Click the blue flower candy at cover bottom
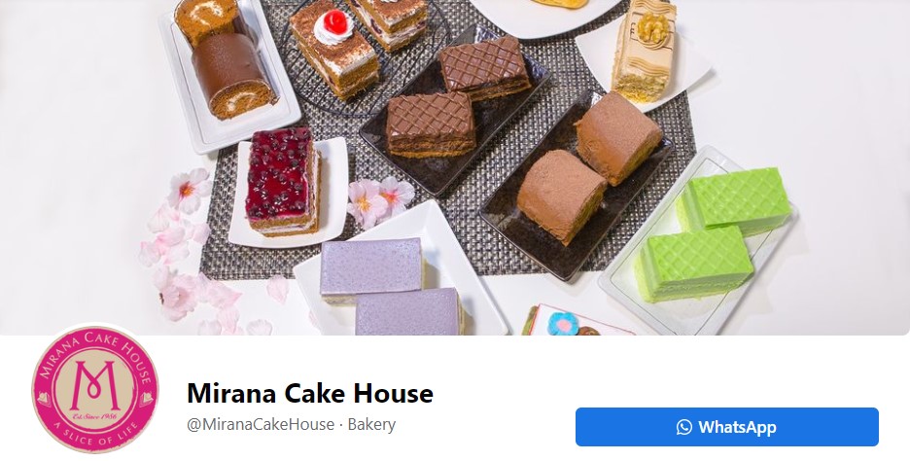 point(564,323)
